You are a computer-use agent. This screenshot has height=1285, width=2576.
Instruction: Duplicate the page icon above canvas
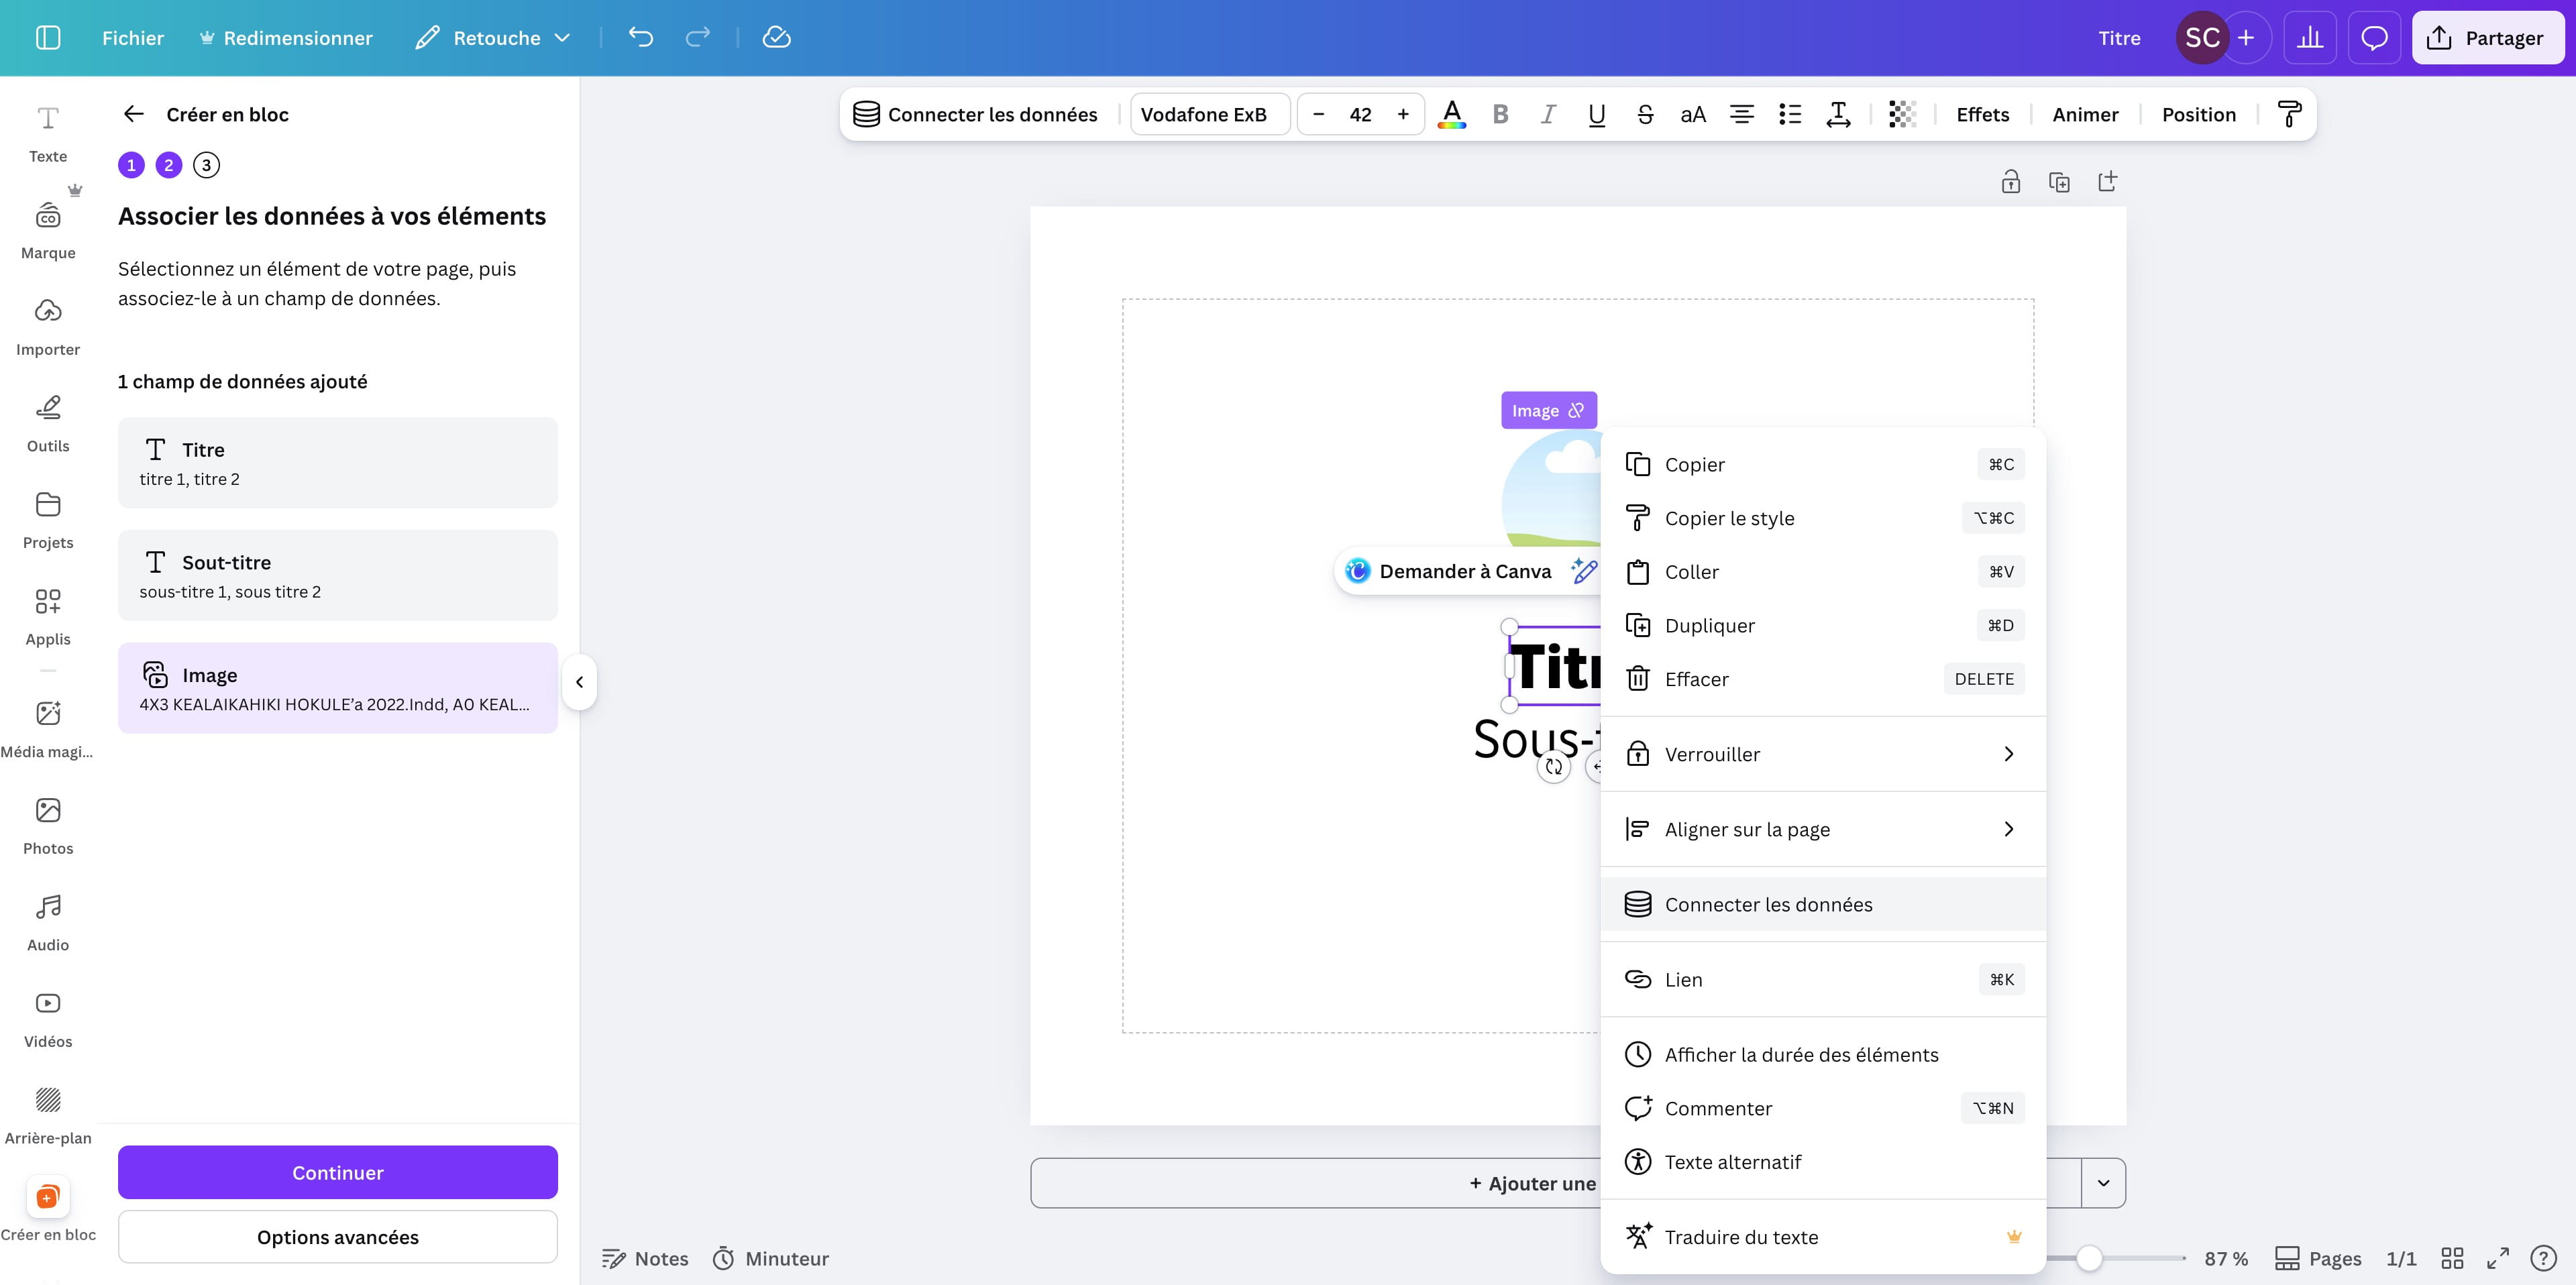[2059, 182]
